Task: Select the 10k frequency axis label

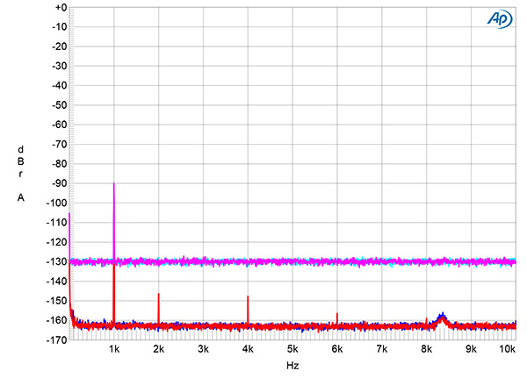Action: point(507,349)
